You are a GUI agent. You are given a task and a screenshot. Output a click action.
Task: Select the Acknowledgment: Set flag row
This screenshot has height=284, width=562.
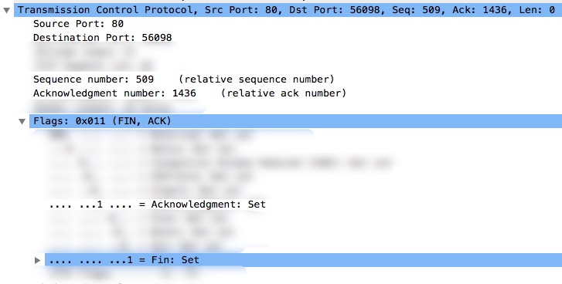158,205
